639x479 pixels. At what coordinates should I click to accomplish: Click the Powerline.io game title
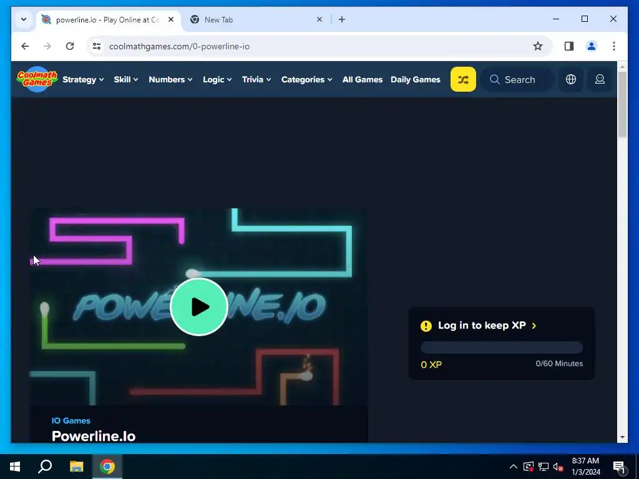[x=94, y=436]
